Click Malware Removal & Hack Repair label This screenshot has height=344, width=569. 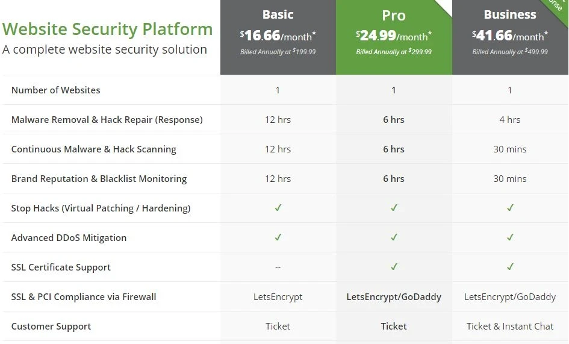[107, 120]
